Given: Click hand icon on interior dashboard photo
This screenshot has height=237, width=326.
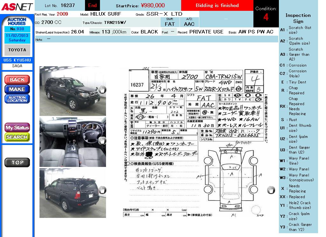Looking at the screenshot, I should [x=102, y=140].
